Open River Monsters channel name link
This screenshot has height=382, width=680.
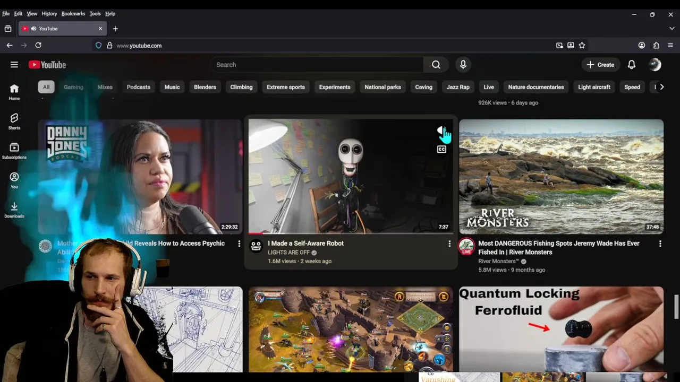[498, 261]
